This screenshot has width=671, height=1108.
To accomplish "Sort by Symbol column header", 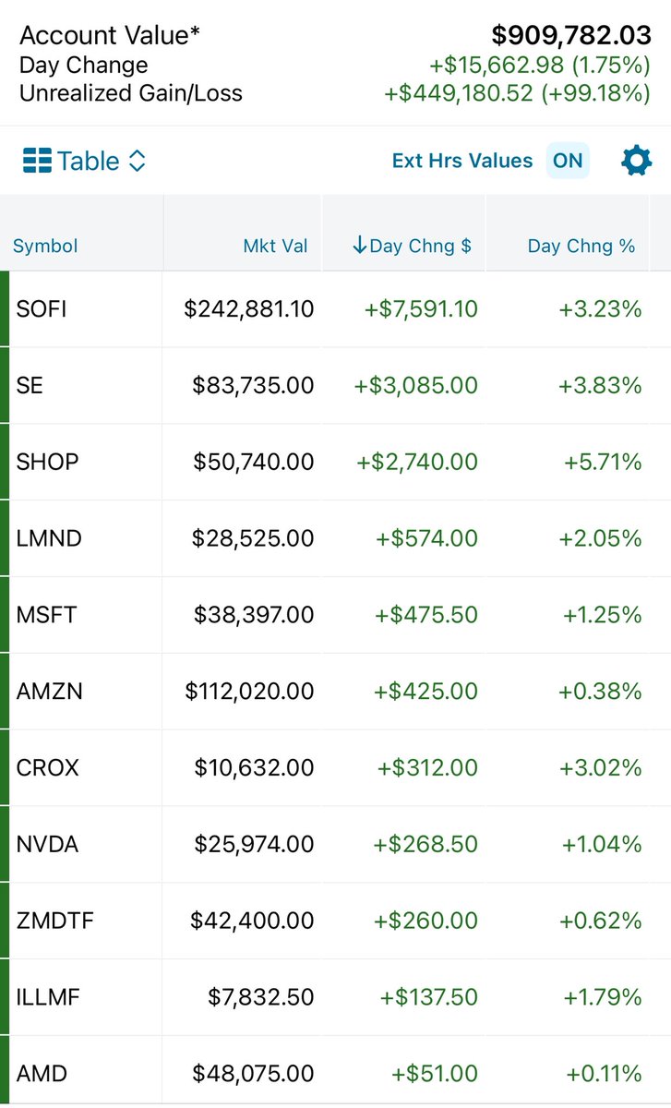I will coord(45,246).
